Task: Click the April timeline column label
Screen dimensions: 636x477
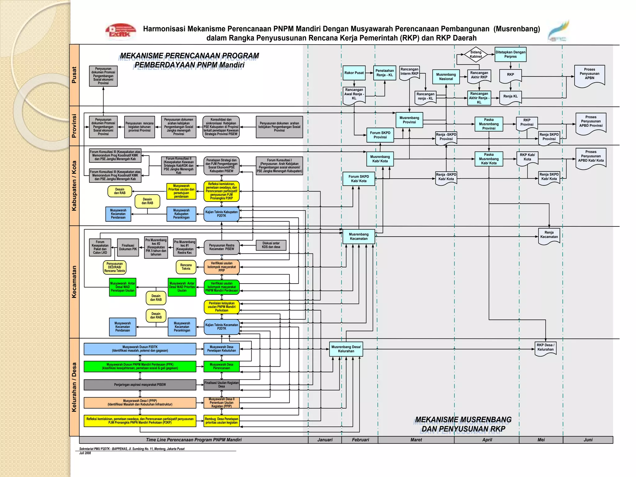Action: click(x=487, y=440)
